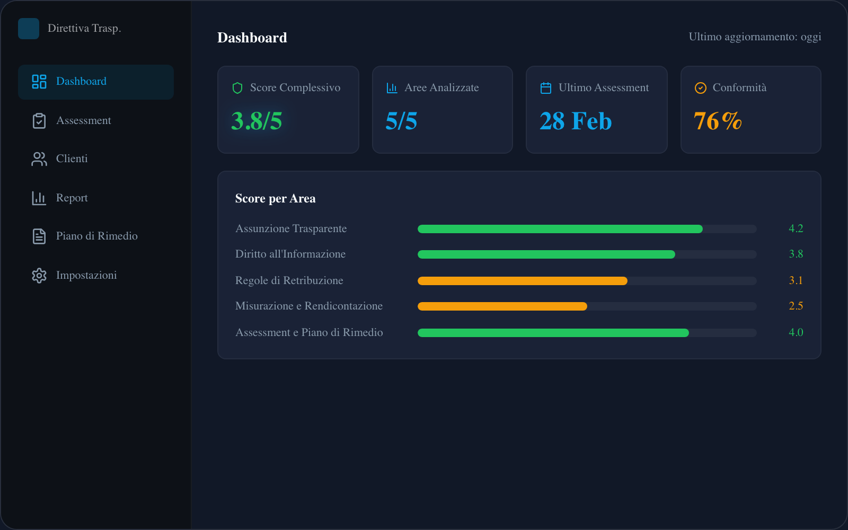The width and height of the screenshot is (848, 530).
Task: Click the checkmark circle icon beside Conformità
Action: 701,88
